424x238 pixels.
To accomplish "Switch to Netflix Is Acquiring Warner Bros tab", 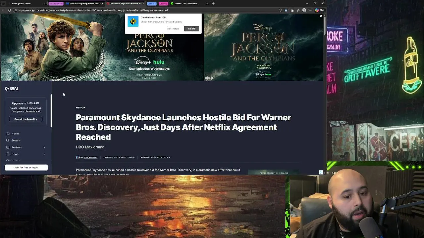I will [x=84, y=3].
